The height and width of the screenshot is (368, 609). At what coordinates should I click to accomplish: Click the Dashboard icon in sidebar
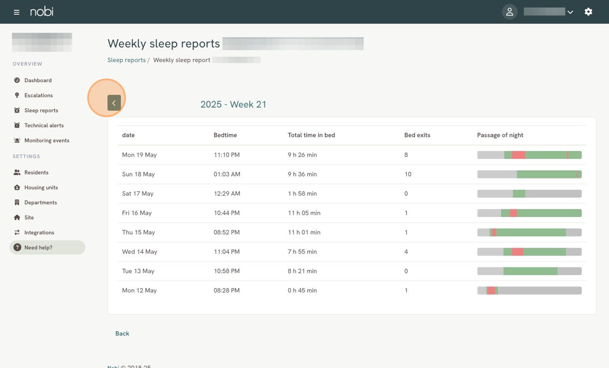point(17,80)
